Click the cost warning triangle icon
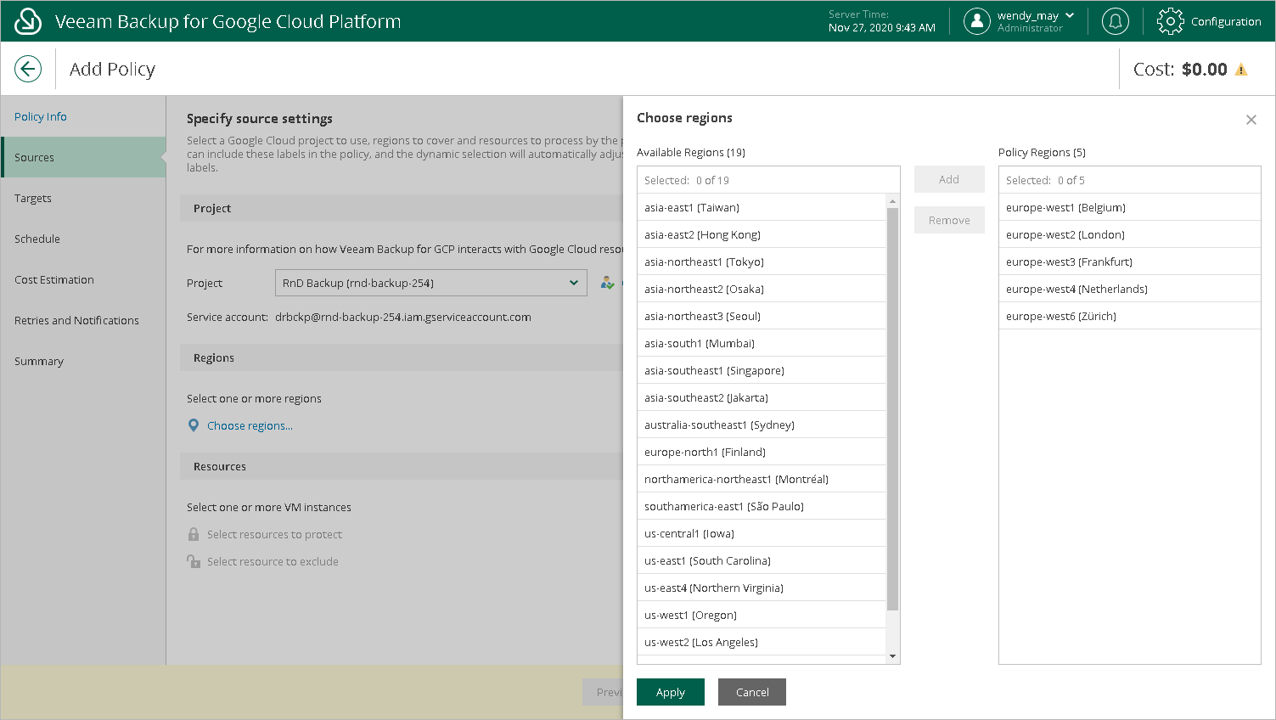This screenshot has width=1276, height=720. coord(1241,70)
